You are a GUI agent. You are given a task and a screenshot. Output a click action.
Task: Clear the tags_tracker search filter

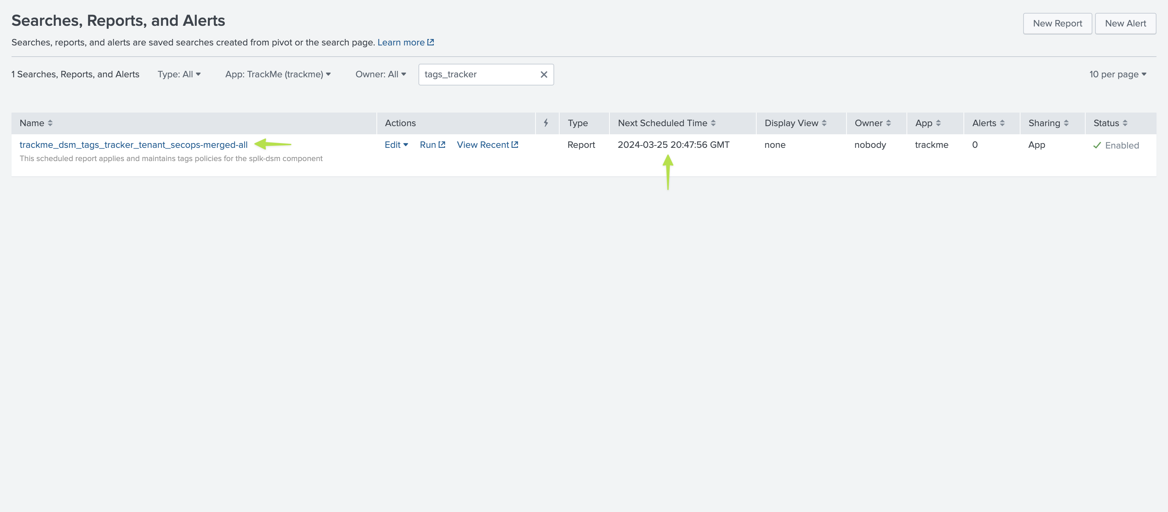point(544,74)
